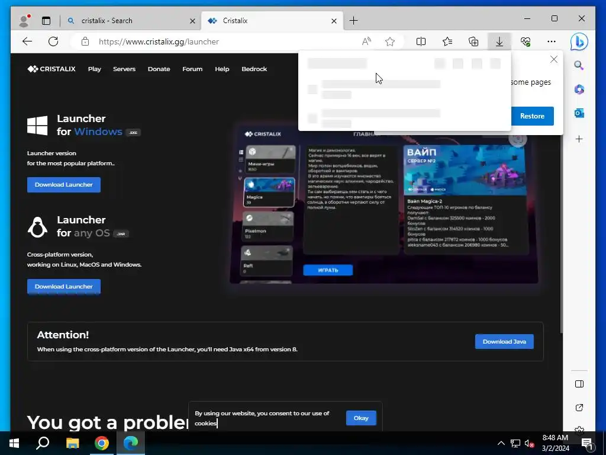
Task: Add a site to sidebar with plus
Action: click(x=579, y=139)
